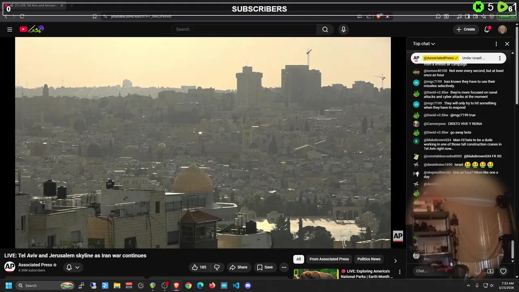Reload the page in browser
Screen dimensions: 519x292
coord(22,16)
